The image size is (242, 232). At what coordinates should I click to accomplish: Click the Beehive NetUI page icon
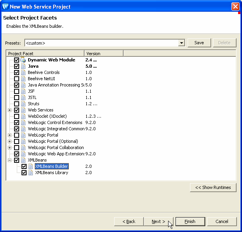pos(23,79)
